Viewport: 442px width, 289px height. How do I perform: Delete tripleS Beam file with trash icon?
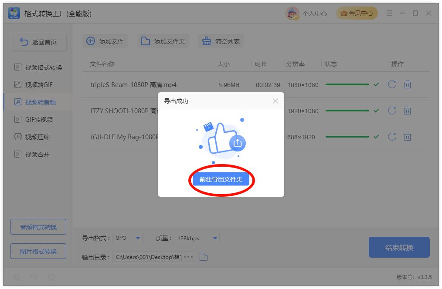(x=407, y=84)
